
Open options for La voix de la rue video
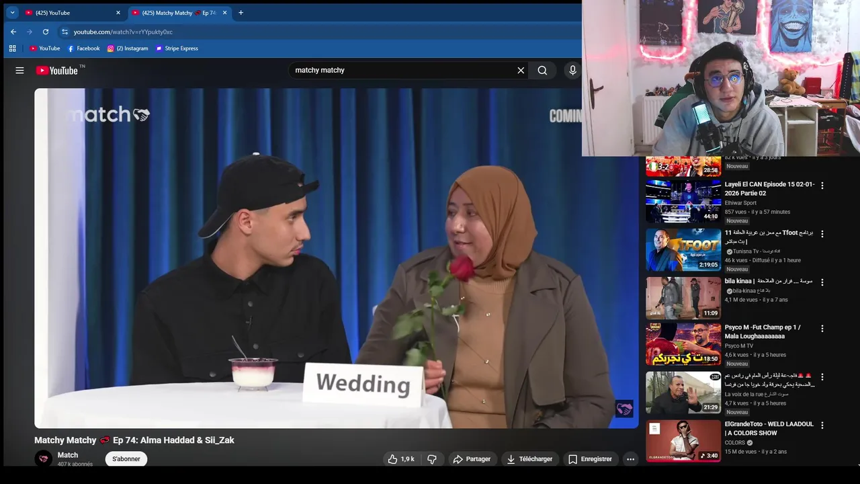822,377
